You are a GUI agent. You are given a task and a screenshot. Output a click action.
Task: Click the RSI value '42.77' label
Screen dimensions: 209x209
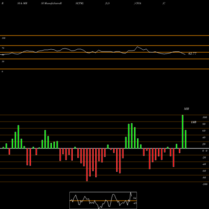pyautogui.click(x=192, y=54)
